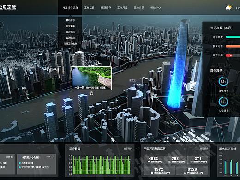240x180 pixels.
Task: Open the 三维实景 menu item
Action: (x=139, y=7)
